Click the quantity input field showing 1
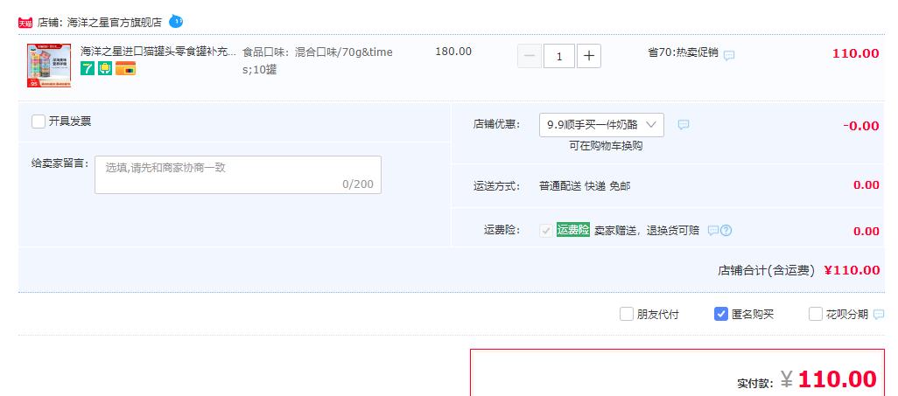 click(559, 56)
